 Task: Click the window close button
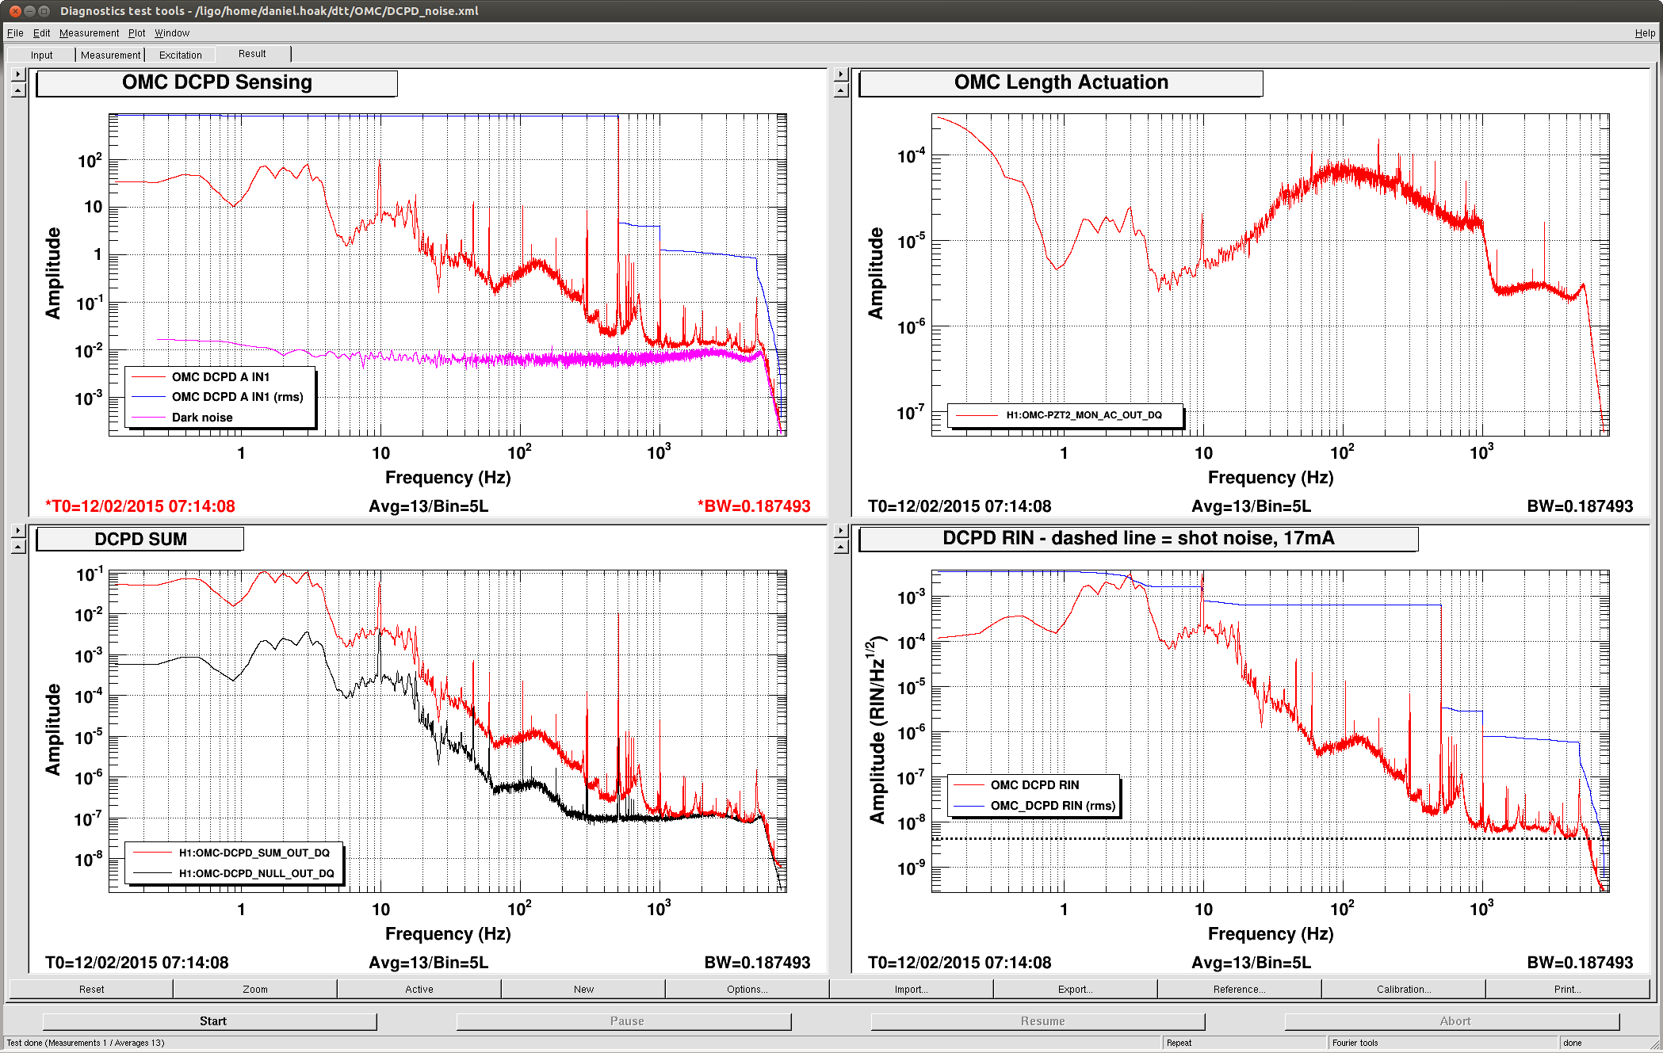pos(14,11)
